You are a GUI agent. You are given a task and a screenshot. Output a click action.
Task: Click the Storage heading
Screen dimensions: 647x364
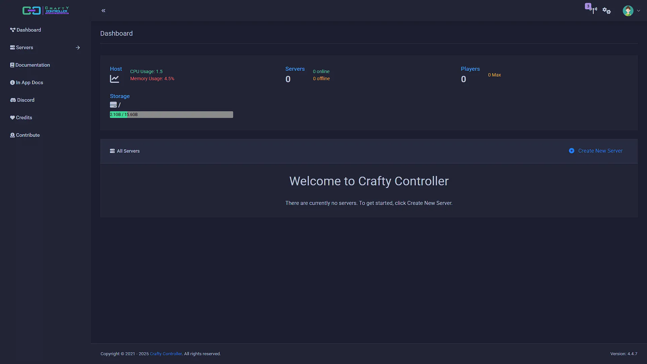pos(120,96)
